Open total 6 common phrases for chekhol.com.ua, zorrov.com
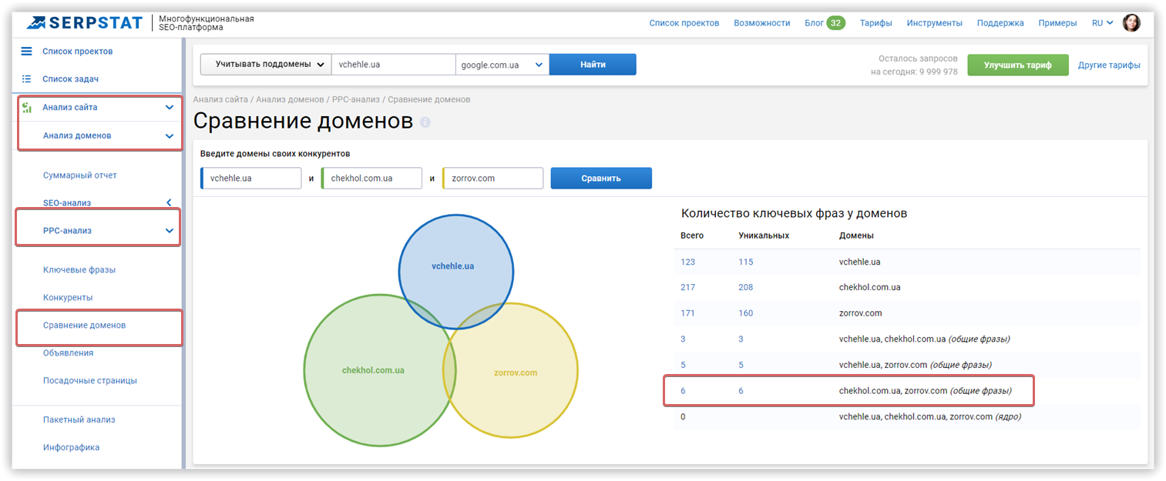This screenshot has height=481, width=1166. [x=683, y=391]
